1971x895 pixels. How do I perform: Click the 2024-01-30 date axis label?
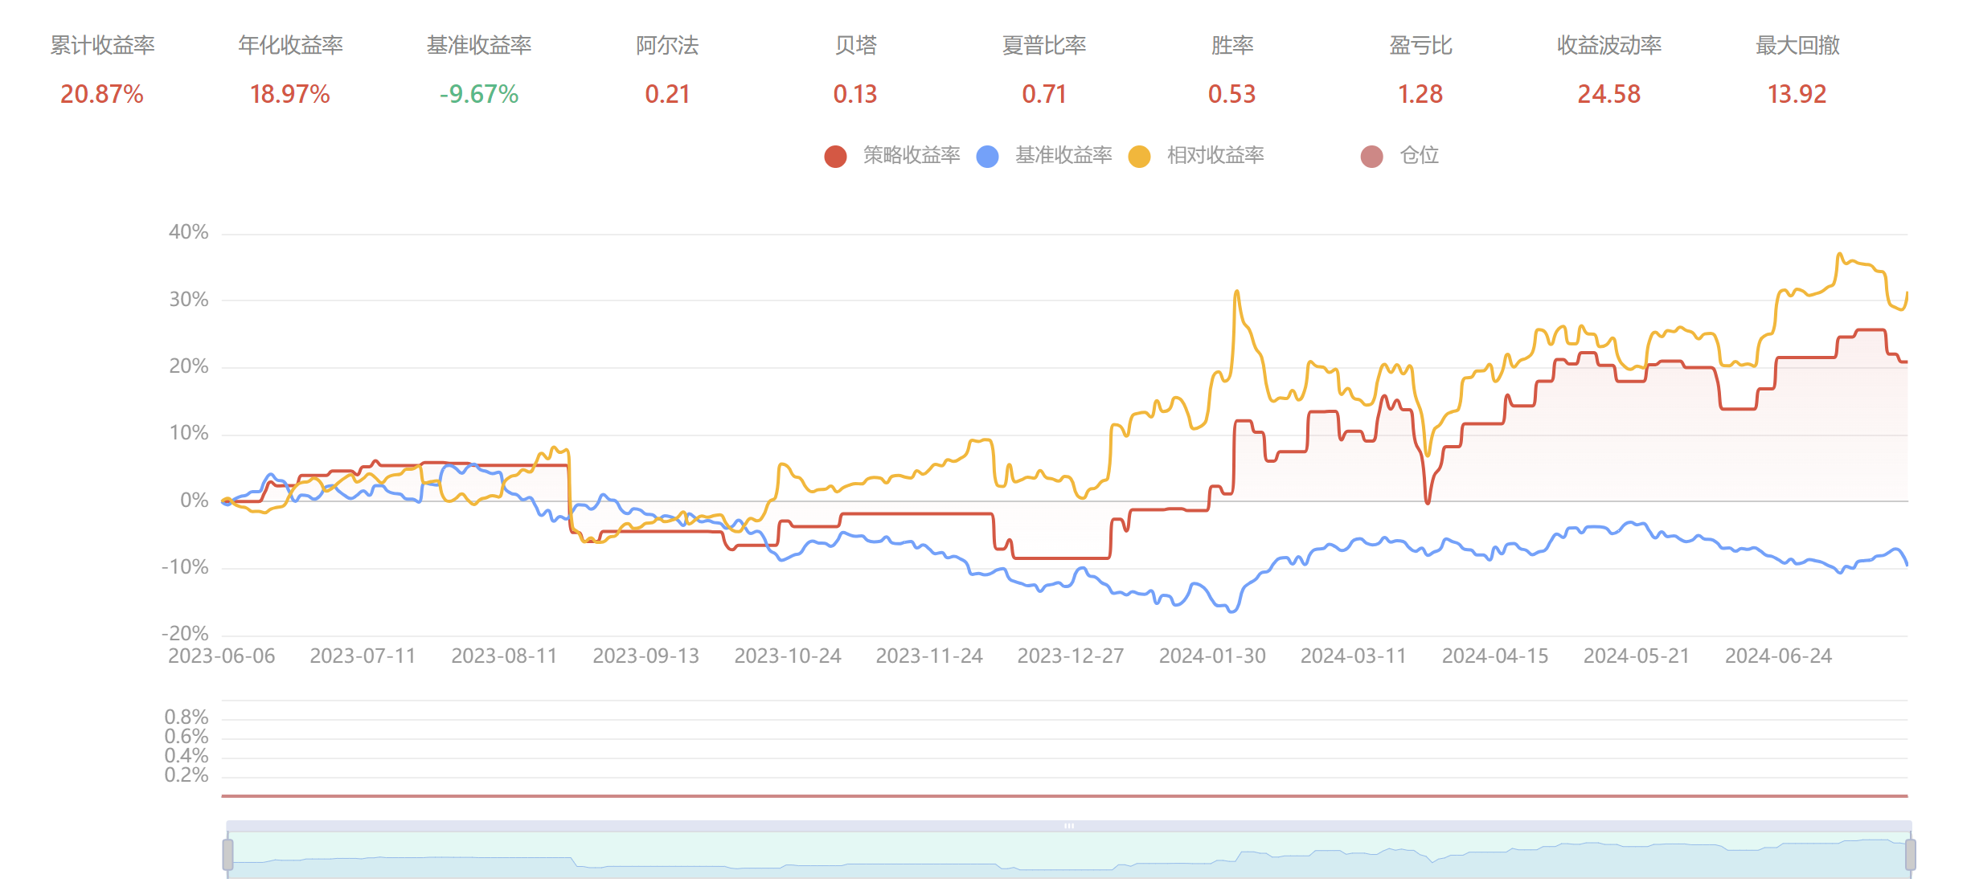(x=1212, y=656)
